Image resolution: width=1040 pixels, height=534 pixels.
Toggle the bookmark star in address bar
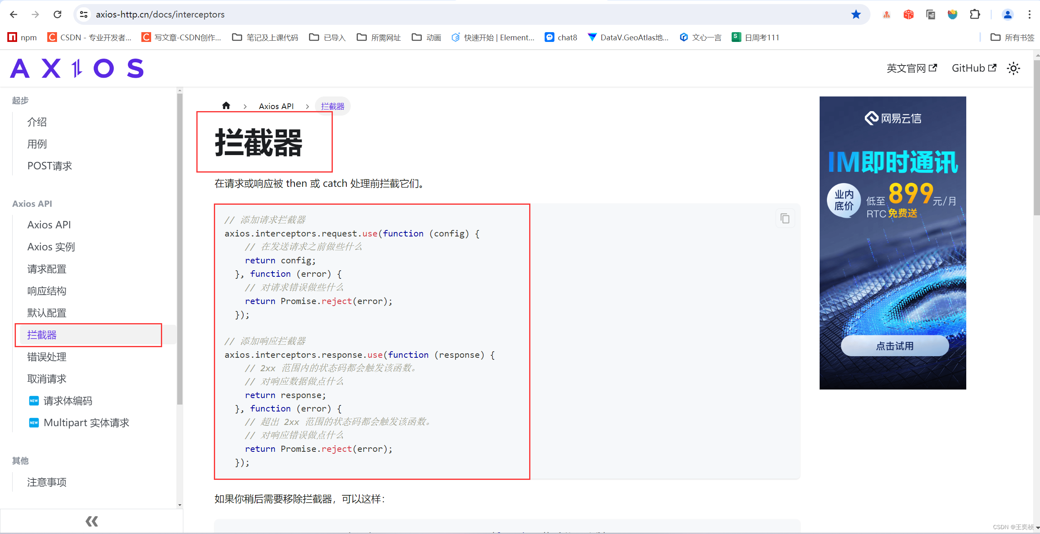[x=856, y=14]
